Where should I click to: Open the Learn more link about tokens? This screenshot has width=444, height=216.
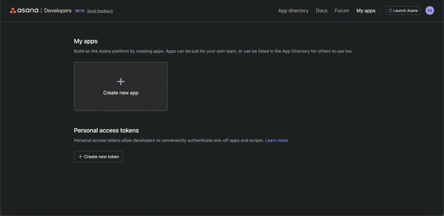[276, 140]
